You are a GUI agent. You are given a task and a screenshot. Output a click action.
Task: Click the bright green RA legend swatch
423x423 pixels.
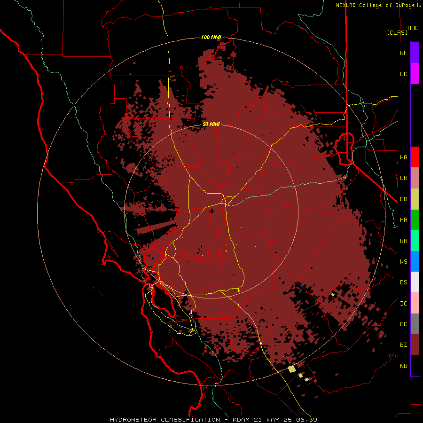415,241
